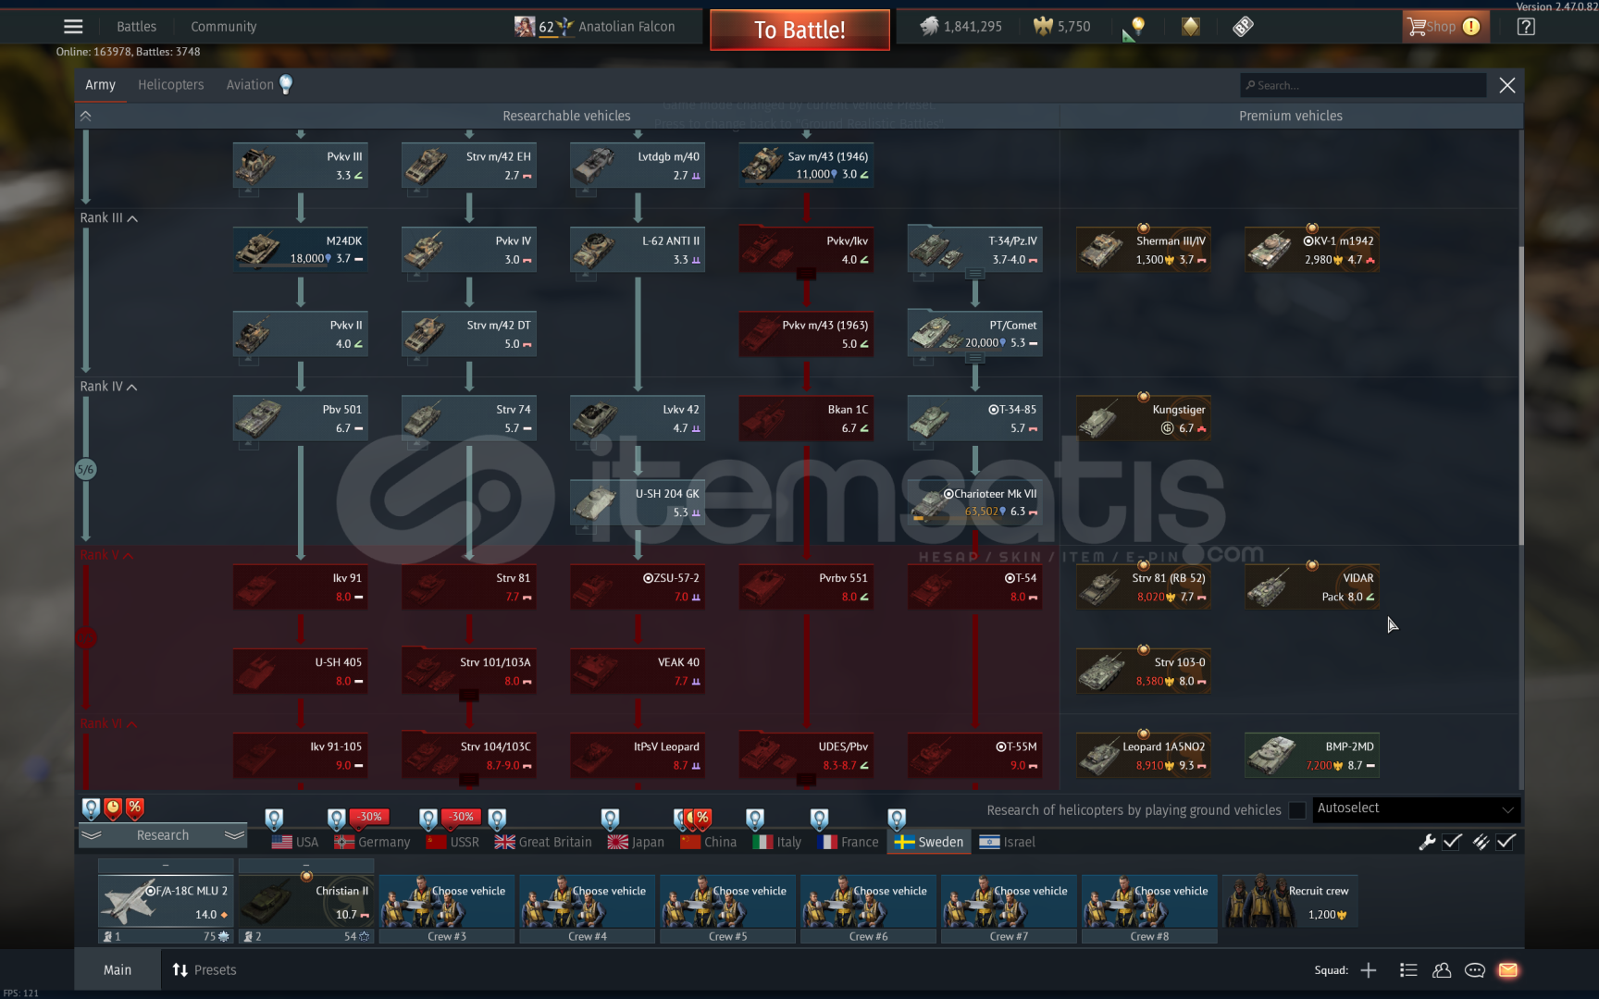Click the wrench repair icon
Viewport: 1599px width, 999px height.
1427,842
